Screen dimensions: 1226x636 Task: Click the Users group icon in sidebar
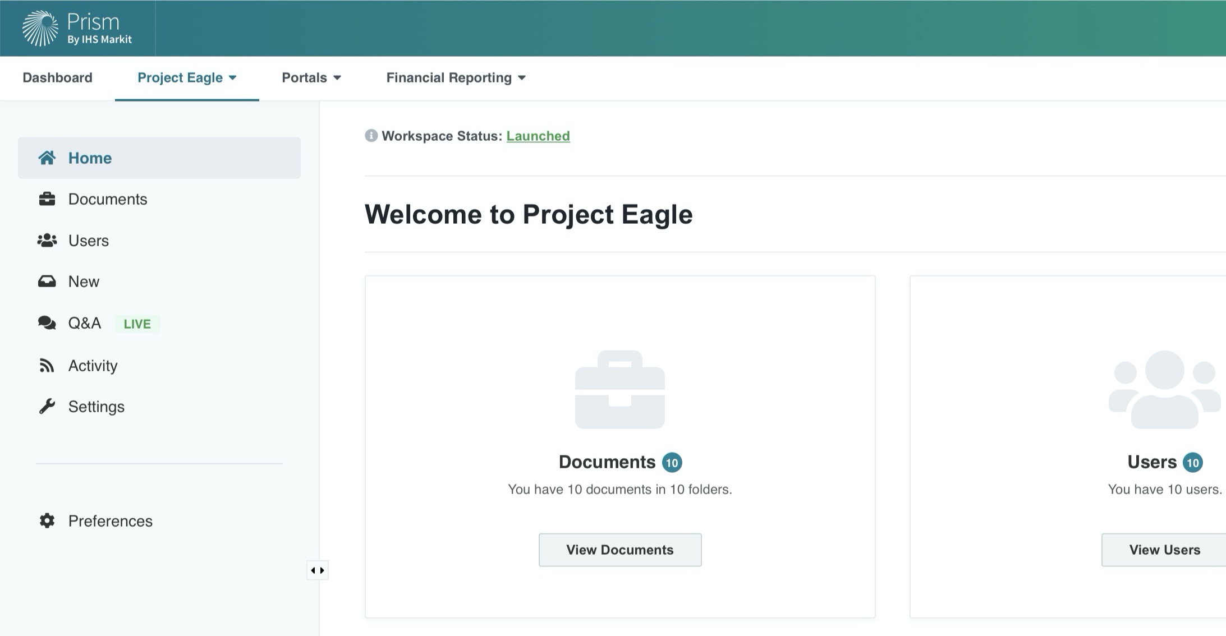[x=47, y=241]
